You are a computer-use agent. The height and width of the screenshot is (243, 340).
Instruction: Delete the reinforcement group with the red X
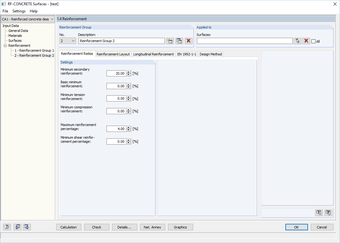click(x=189, y=41)
